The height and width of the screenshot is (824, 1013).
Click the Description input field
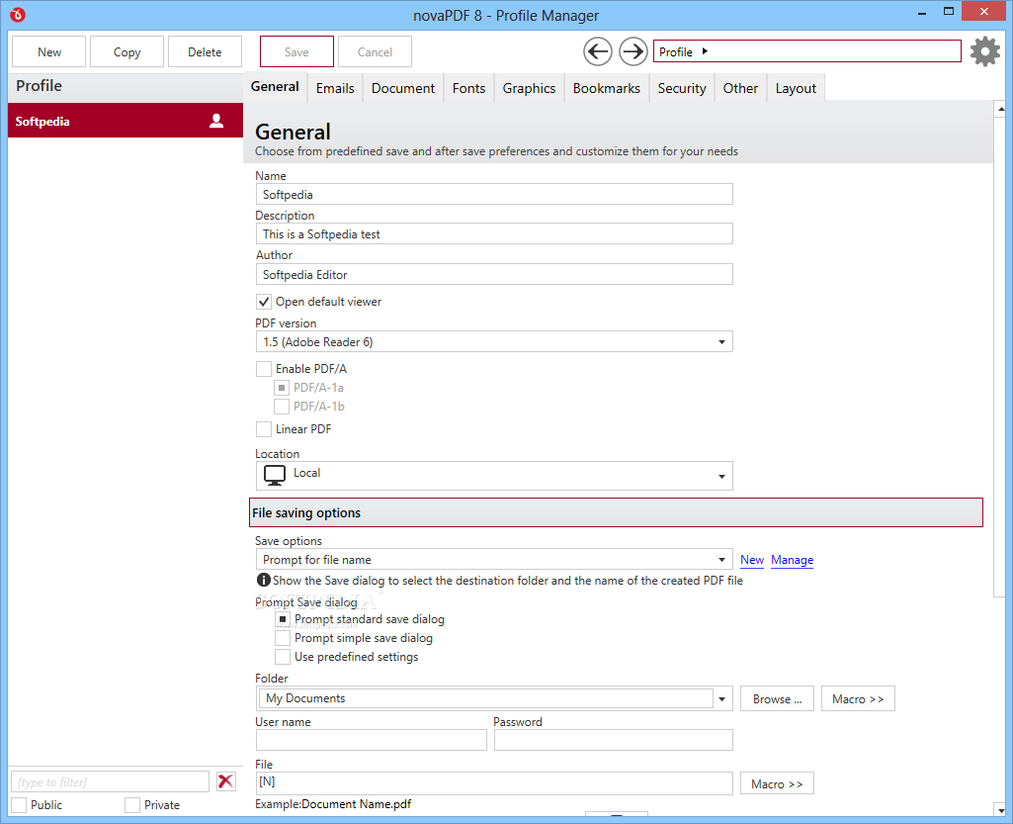494,233
